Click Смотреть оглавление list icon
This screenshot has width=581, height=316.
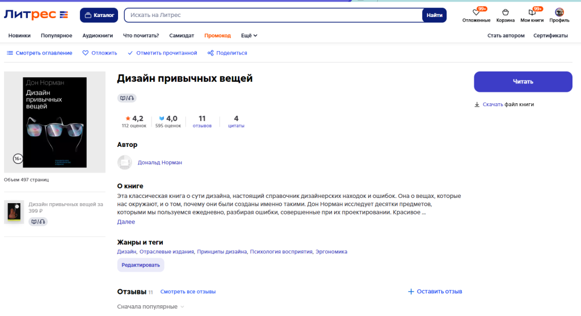click(10, 53)
